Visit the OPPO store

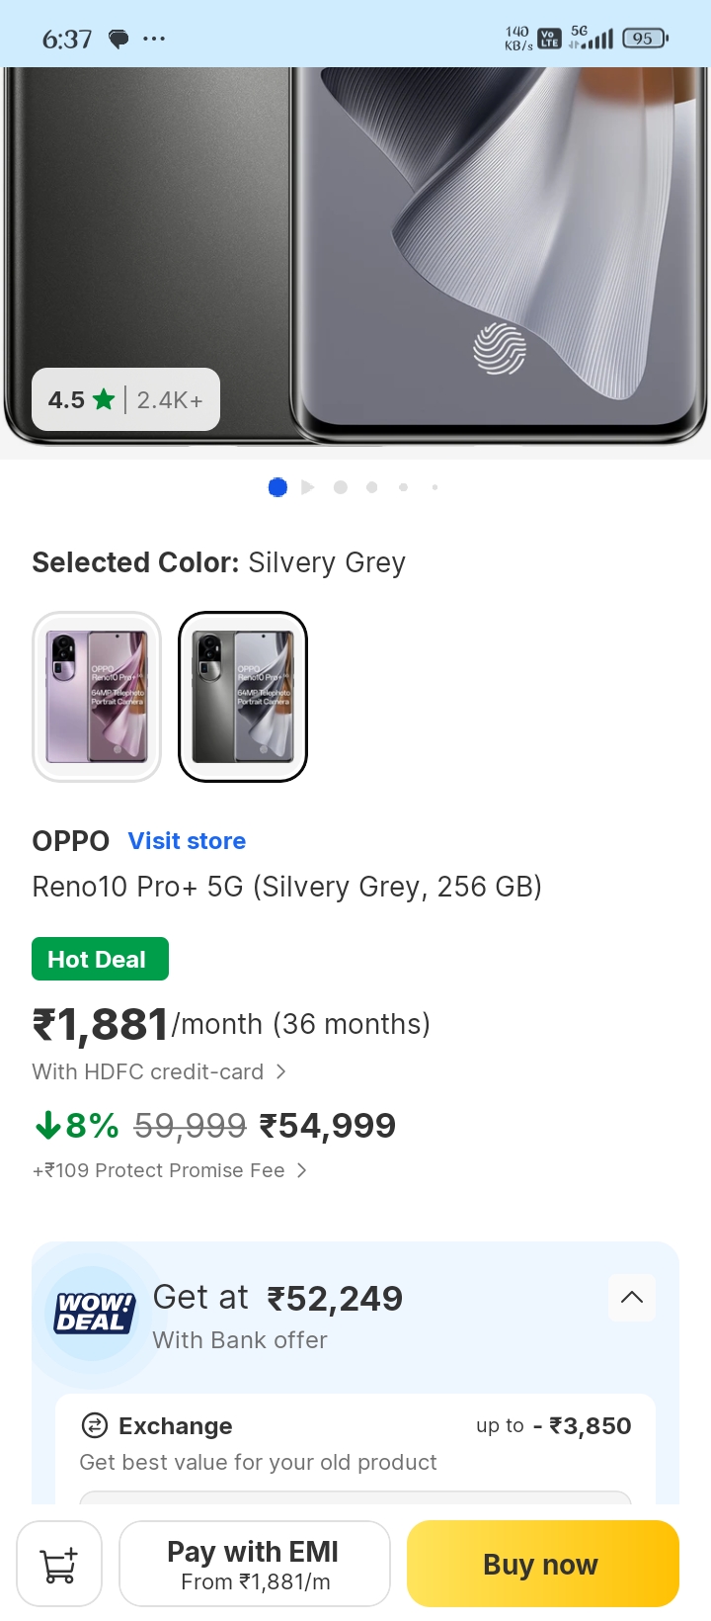pyautogui.click(x=187, y=841)
